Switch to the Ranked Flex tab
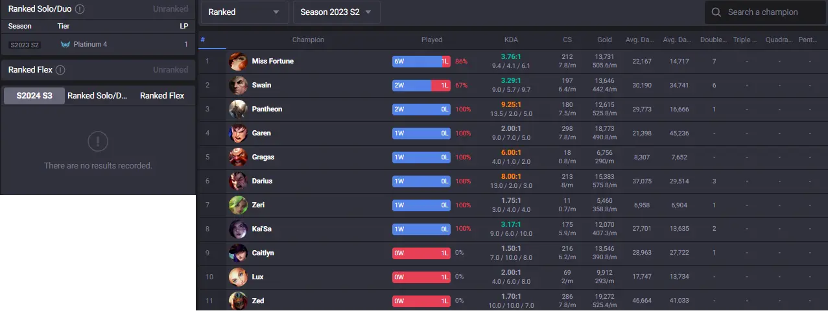The height and width of the screenshot is (313, 828). [162, 96]
